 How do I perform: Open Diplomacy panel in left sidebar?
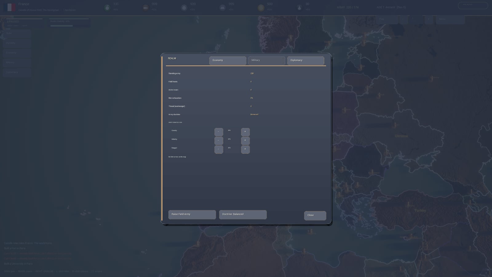pyautogui.click(x=17, y=72)
